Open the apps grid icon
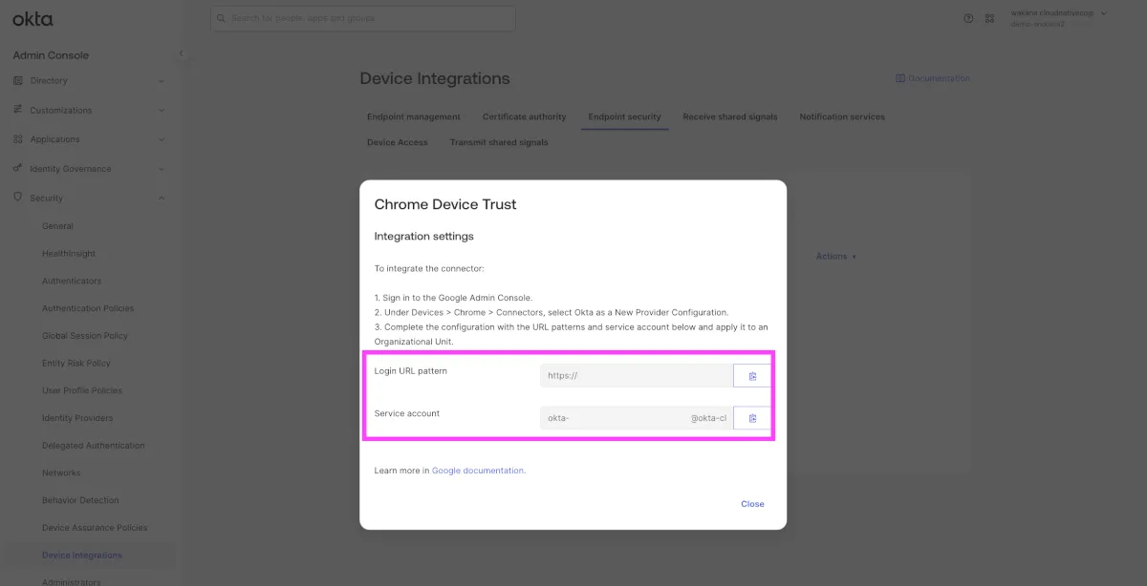This screenshot has height=586, width=1147. click(x=989, y=18)
